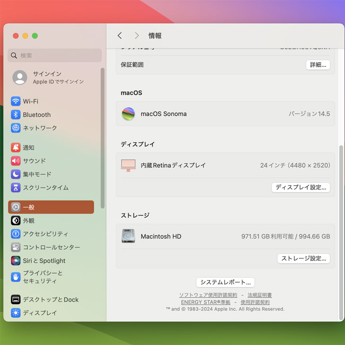This screenshot has height=345, width=345.
Task: Select 集中モード in sidebar
Action: (x=37, y=174)
